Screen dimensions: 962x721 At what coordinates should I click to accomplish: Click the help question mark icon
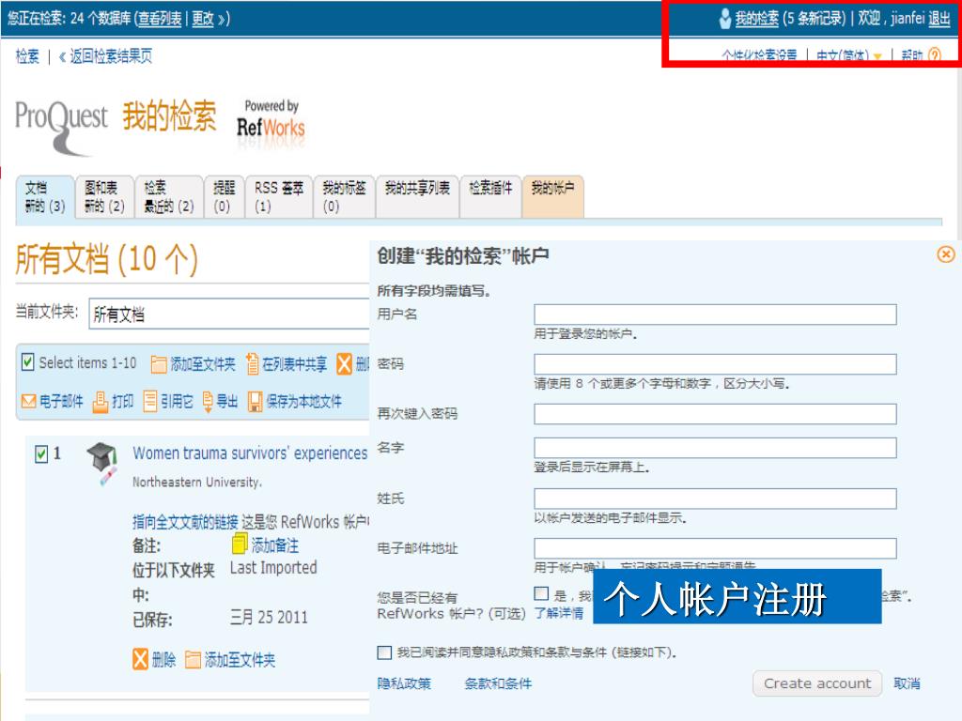coord(934,56)
